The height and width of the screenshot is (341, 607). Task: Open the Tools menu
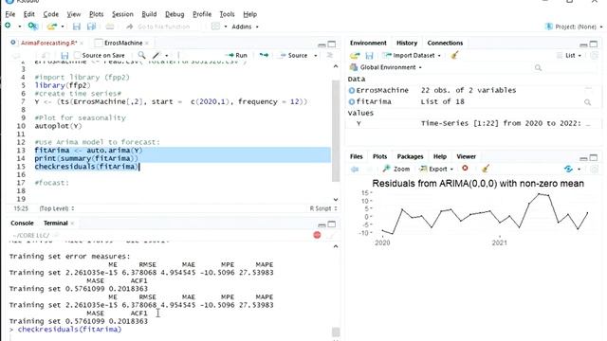[228, 14]
